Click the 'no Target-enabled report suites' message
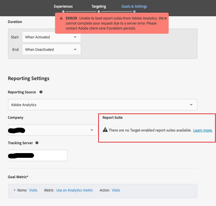The image size is (216, 206). tap(150, 130)
